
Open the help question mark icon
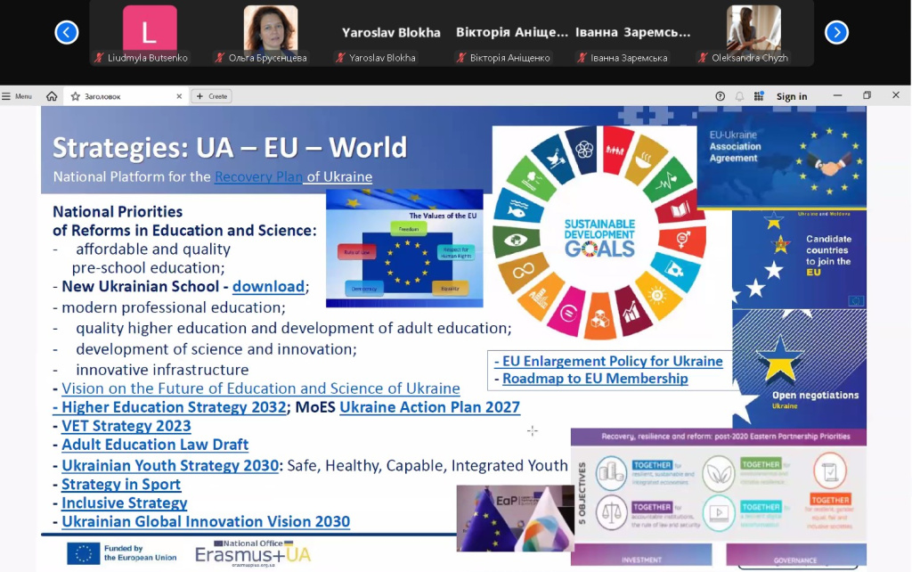tap(720, 96)
